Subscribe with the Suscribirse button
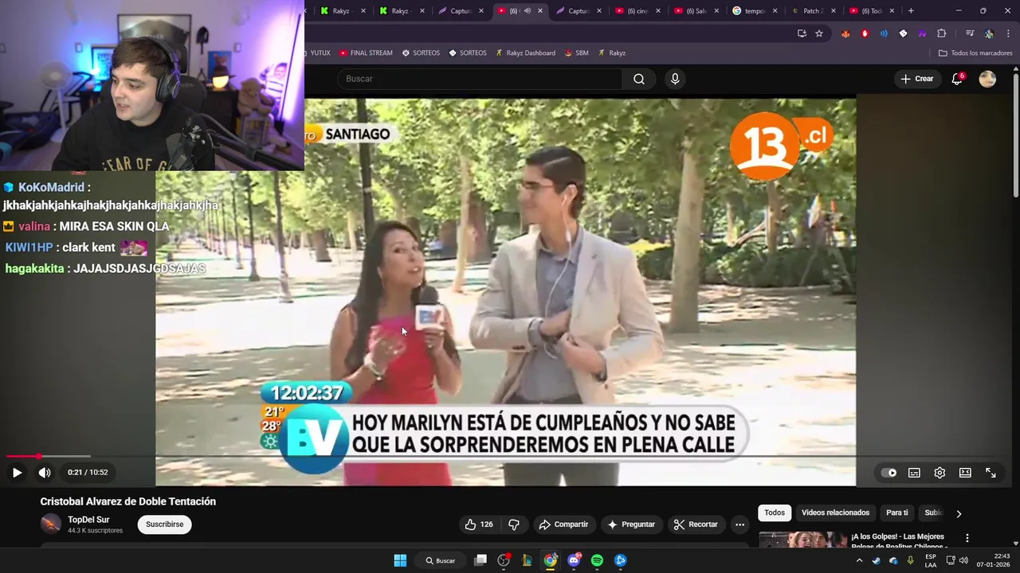 pyautogui.click(x=164, y=524)
